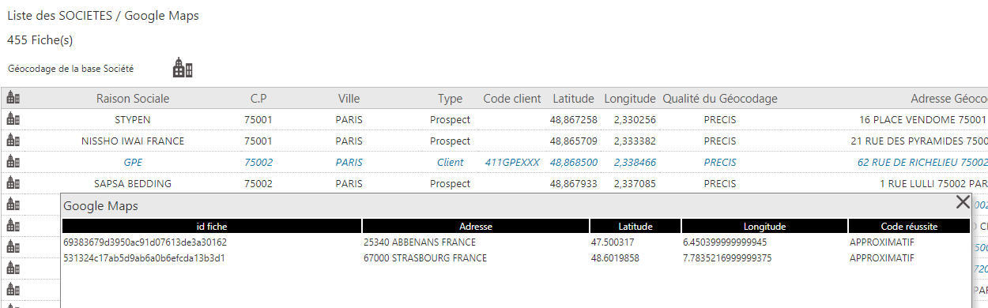This screenshot has width=988, height=308.
Task: Click the Type column header
Action: (x=450, y=99)
